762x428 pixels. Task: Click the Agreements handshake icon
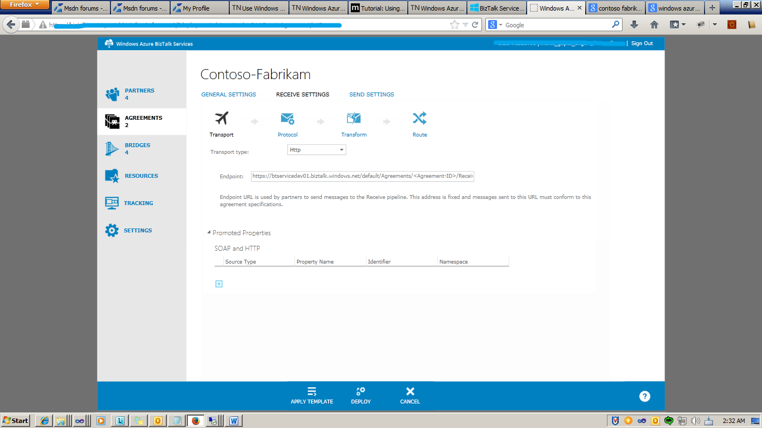(x=112, y=121)
